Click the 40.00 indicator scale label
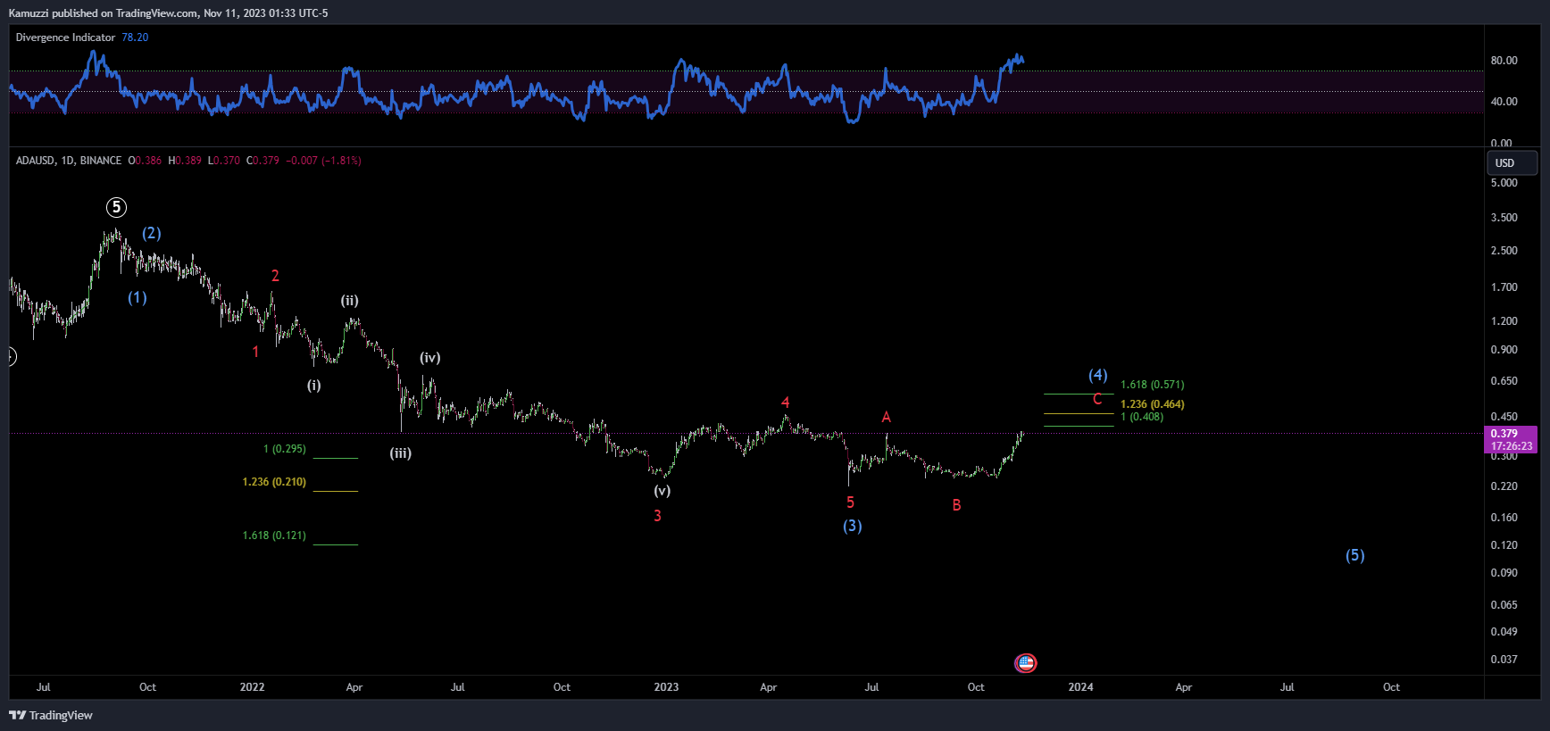The width and height of the screenshot is (1550, 731). [1504, 102]
